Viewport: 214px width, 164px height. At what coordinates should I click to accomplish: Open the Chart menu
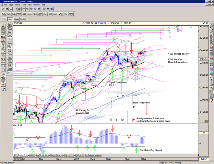click(17, 5)
